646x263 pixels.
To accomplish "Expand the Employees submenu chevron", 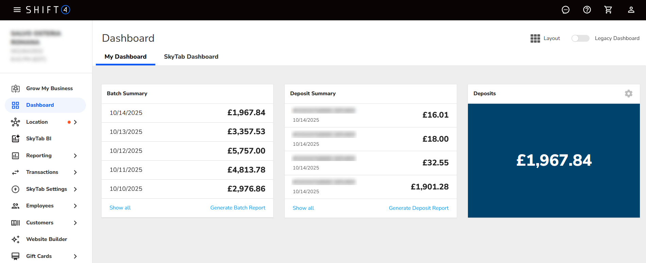I will coord(75,206).
